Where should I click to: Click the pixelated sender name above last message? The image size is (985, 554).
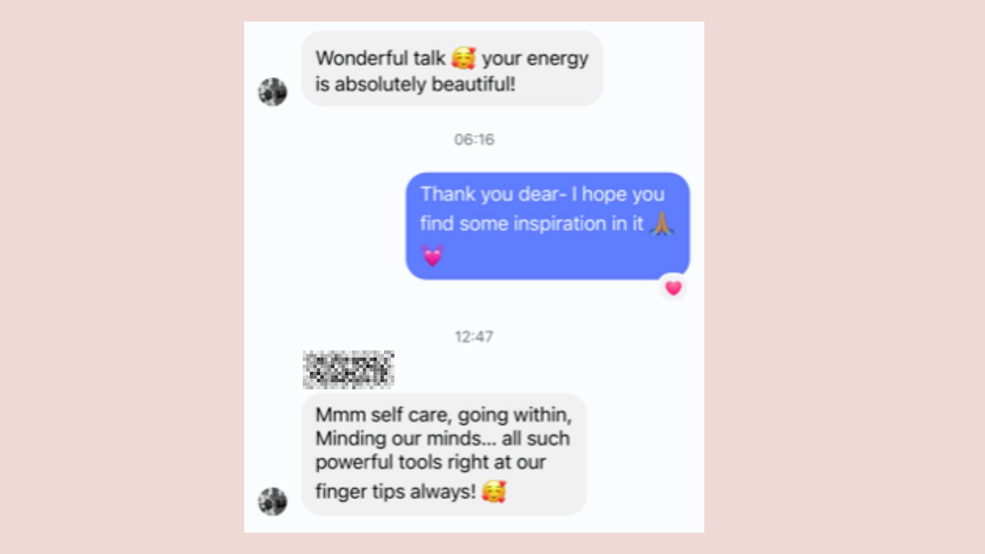348,369
